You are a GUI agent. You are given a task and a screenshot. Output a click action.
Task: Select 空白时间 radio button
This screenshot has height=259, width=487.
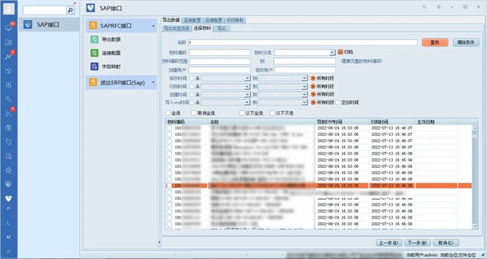(337, 102)
